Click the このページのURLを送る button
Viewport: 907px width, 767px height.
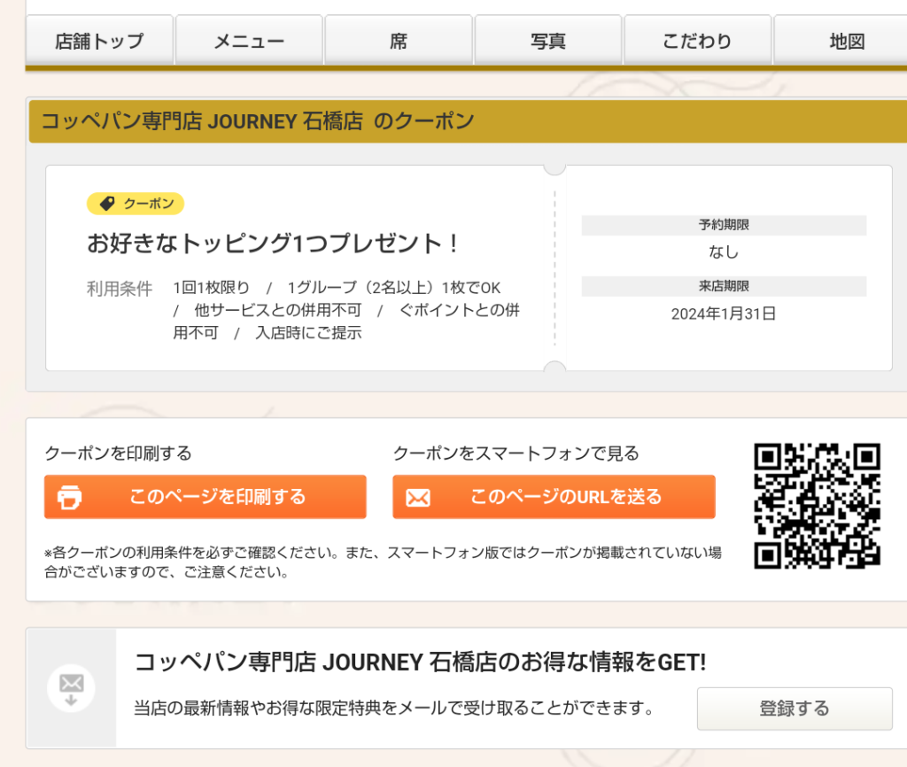(x=554, y=497)
